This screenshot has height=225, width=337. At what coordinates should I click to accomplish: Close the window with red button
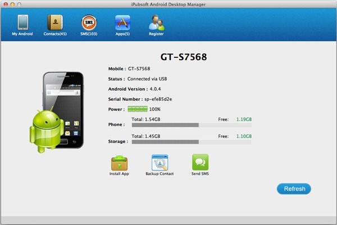6,4
